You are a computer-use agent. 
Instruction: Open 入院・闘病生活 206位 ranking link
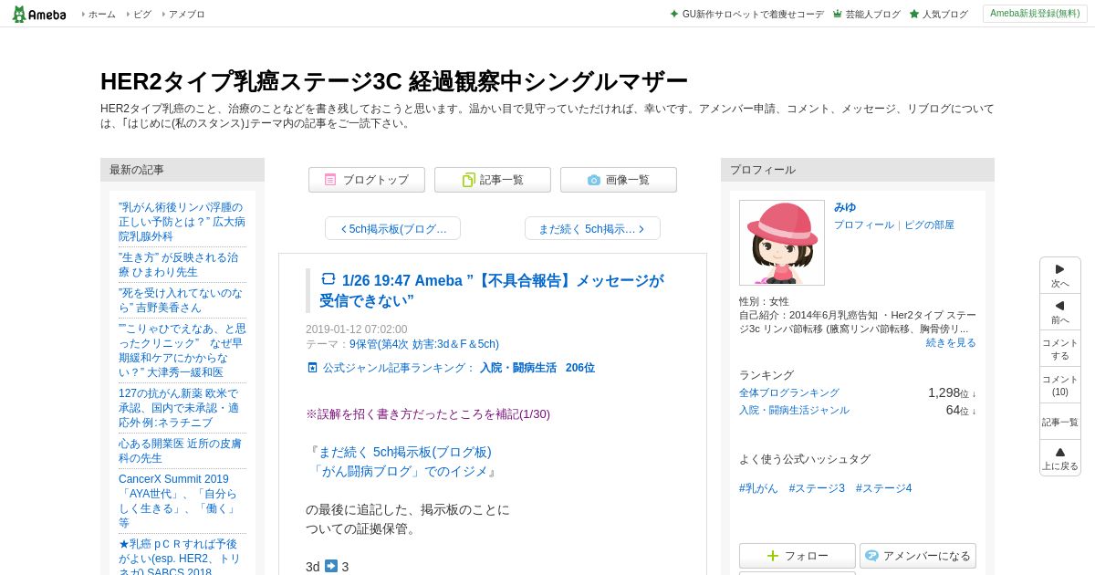[x=537, y=368]
